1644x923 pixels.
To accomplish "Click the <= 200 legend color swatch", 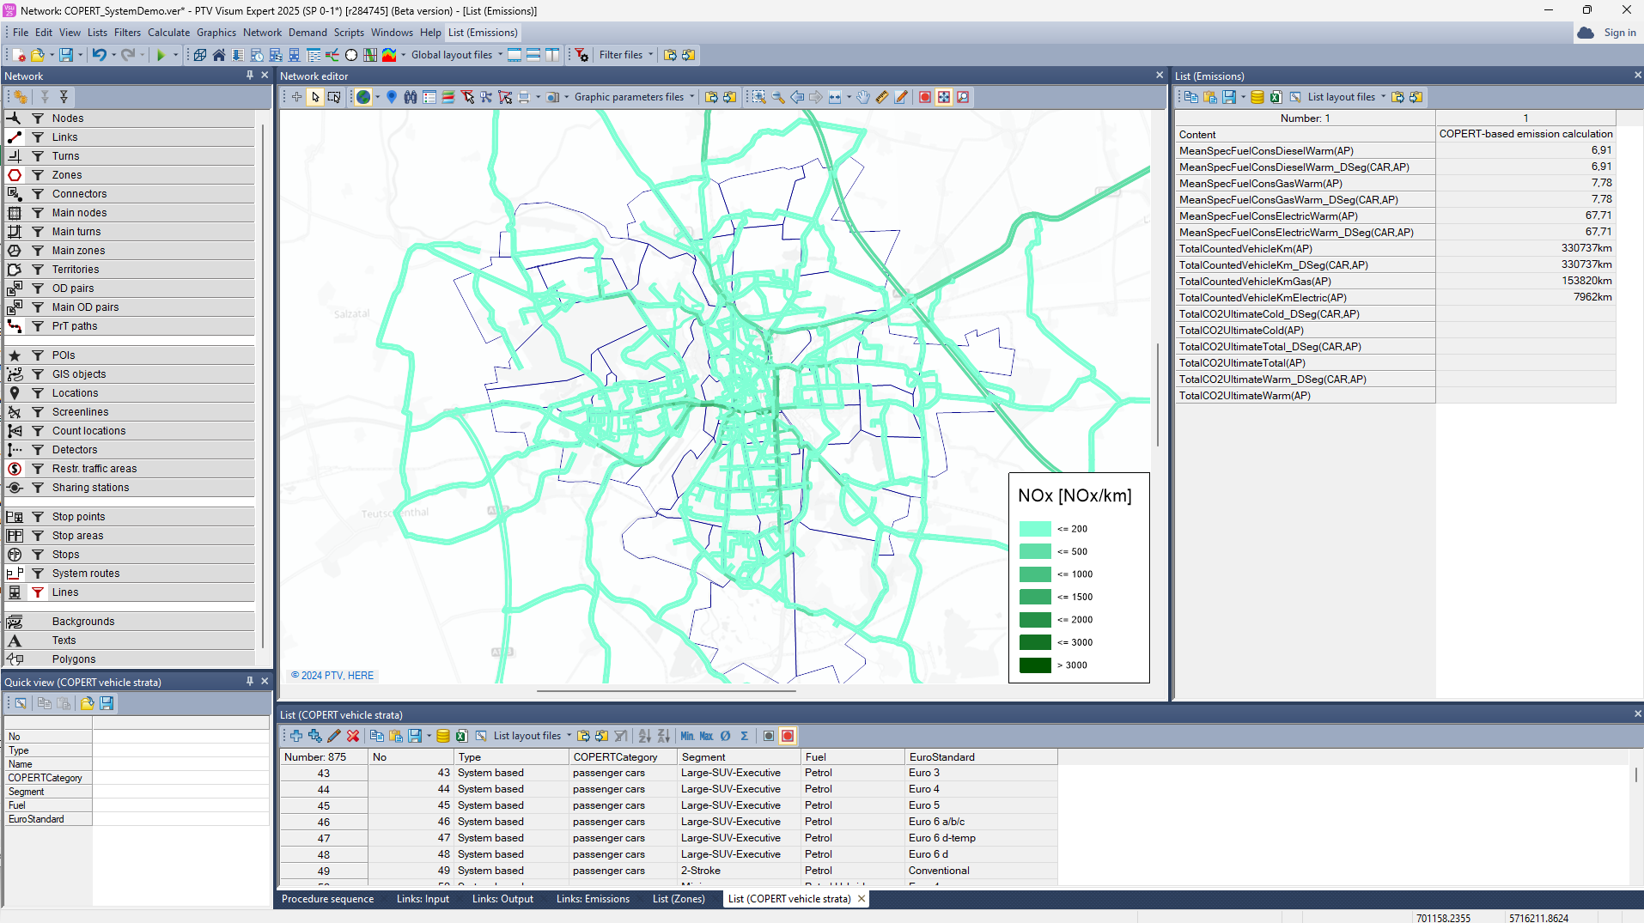I will tap(1035, 529).
